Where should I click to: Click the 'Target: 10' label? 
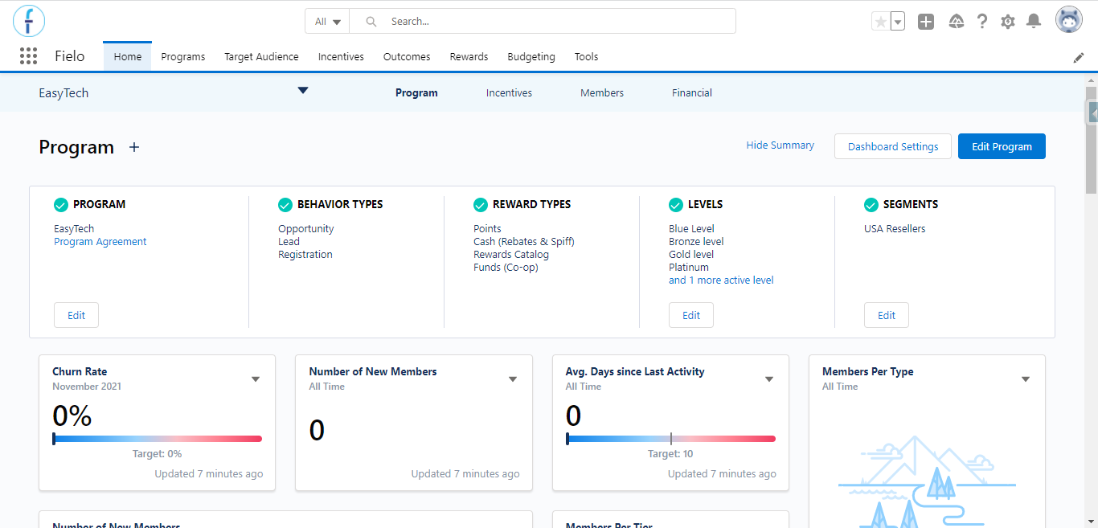coord(670,454)
